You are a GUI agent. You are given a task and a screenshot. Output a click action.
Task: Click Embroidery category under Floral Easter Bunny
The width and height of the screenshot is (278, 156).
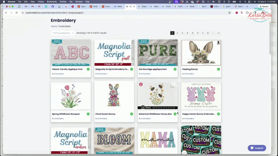click(x=102, y=119)
